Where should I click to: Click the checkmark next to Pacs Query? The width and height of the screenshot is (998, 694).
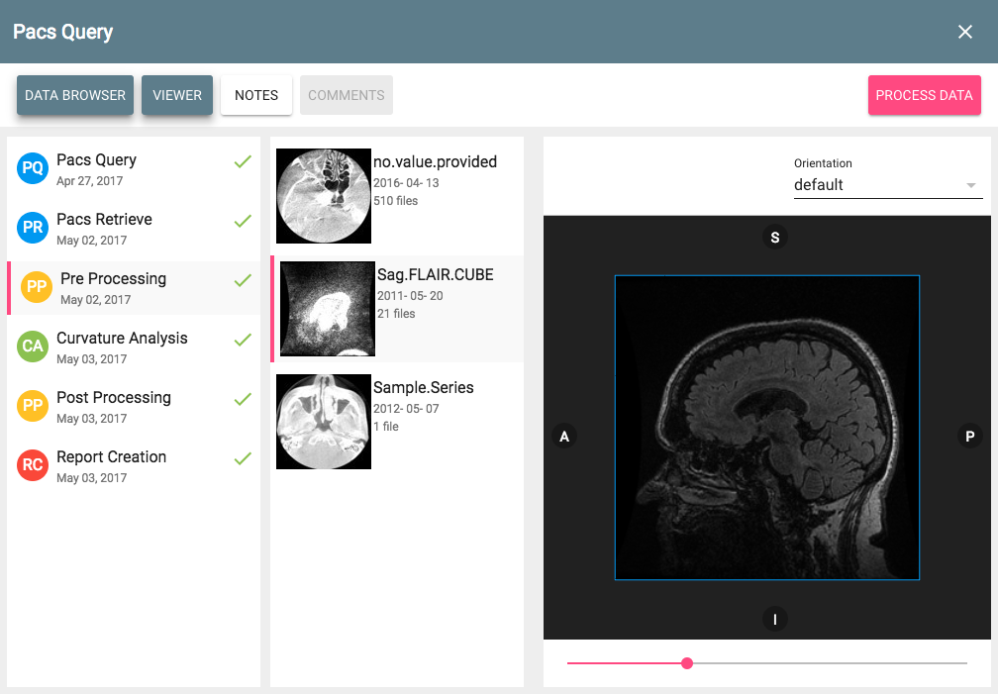tap(243, 161)
